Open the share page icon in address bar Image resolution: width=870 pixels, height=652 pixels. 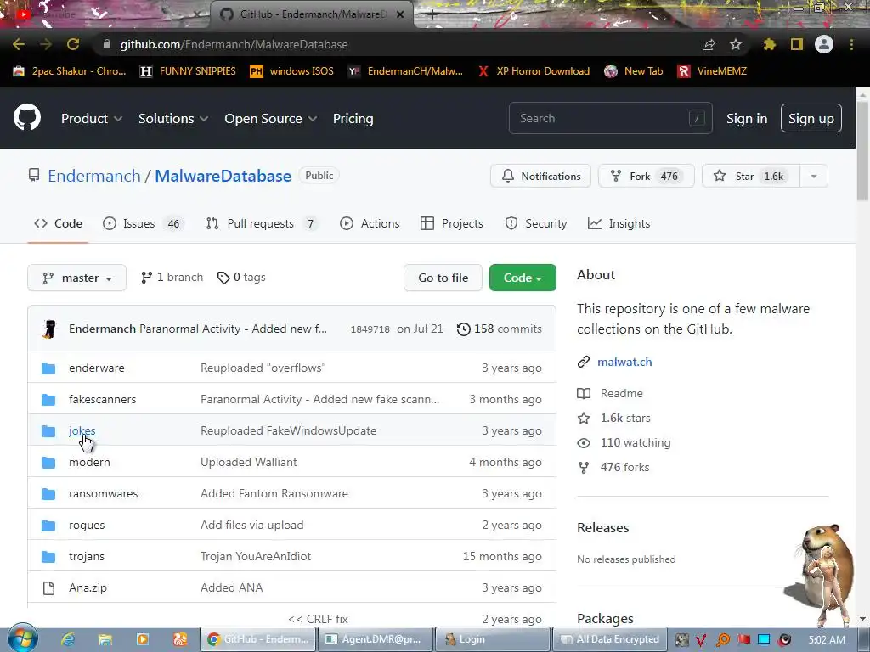tap(709, 44)
